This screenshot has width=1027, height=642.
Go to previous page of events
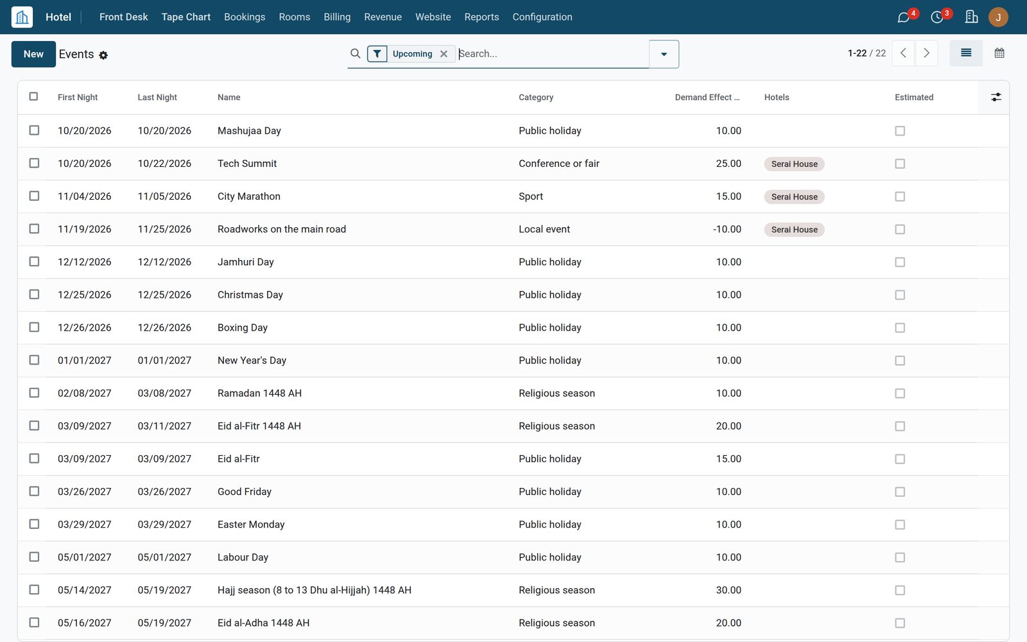[904, 53]
